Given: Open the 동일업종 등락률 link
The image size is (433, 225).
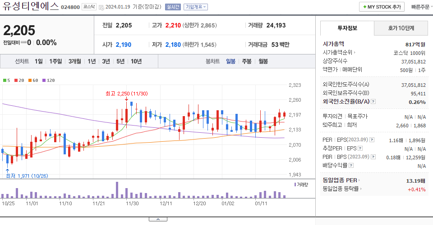Looking at the screenshot, I should [342, 189].
